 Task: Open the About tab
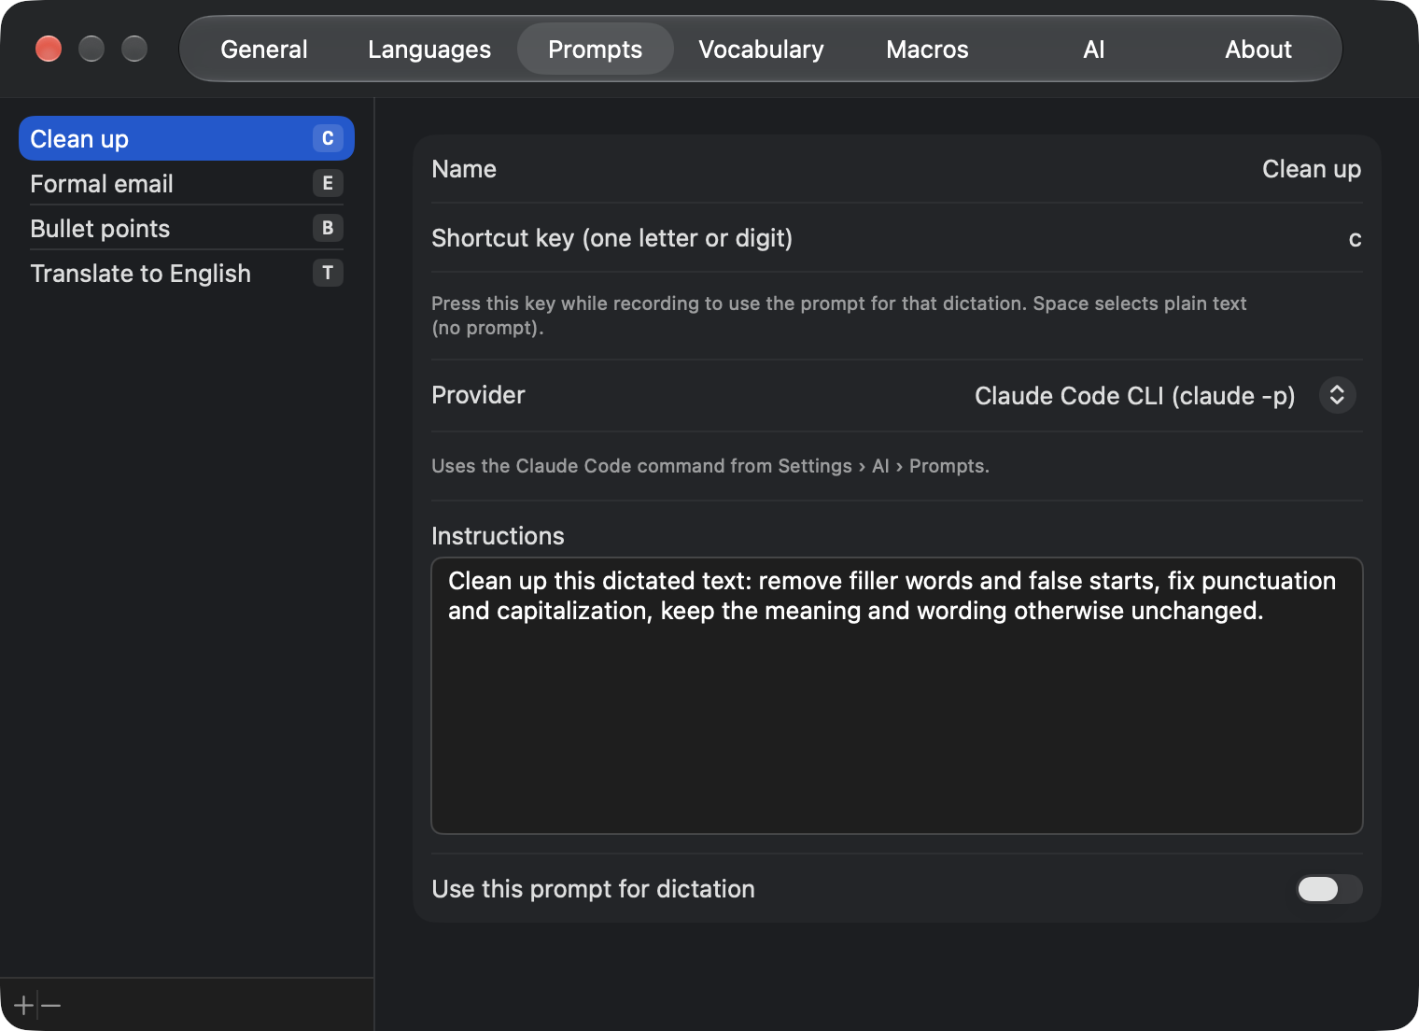click(x=1258, y=49)
